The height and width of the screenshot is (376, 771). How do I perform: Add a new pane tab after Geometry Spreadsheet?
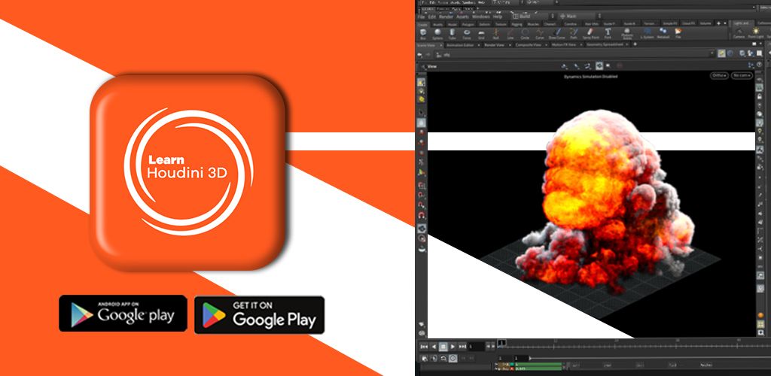(635, 44)
